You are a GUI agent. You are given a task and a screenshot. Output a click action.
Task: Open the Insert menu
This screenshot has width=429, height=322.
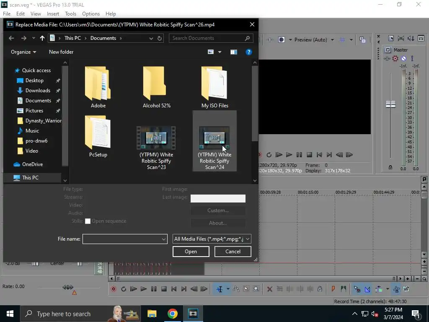(53, 14)
